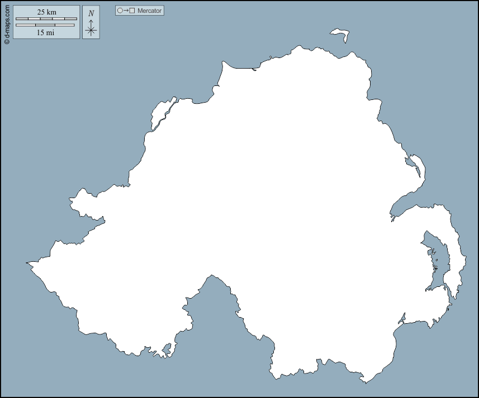Click the large enclosed sea lough in the east
Image resolution: width=479 pixels, height=398 pixels.
tap(434, 260)
